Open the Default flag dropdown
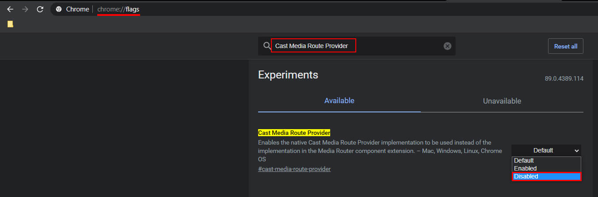This screenshot has height=197, width=598. pyautogui.click(x=546, y=150)
